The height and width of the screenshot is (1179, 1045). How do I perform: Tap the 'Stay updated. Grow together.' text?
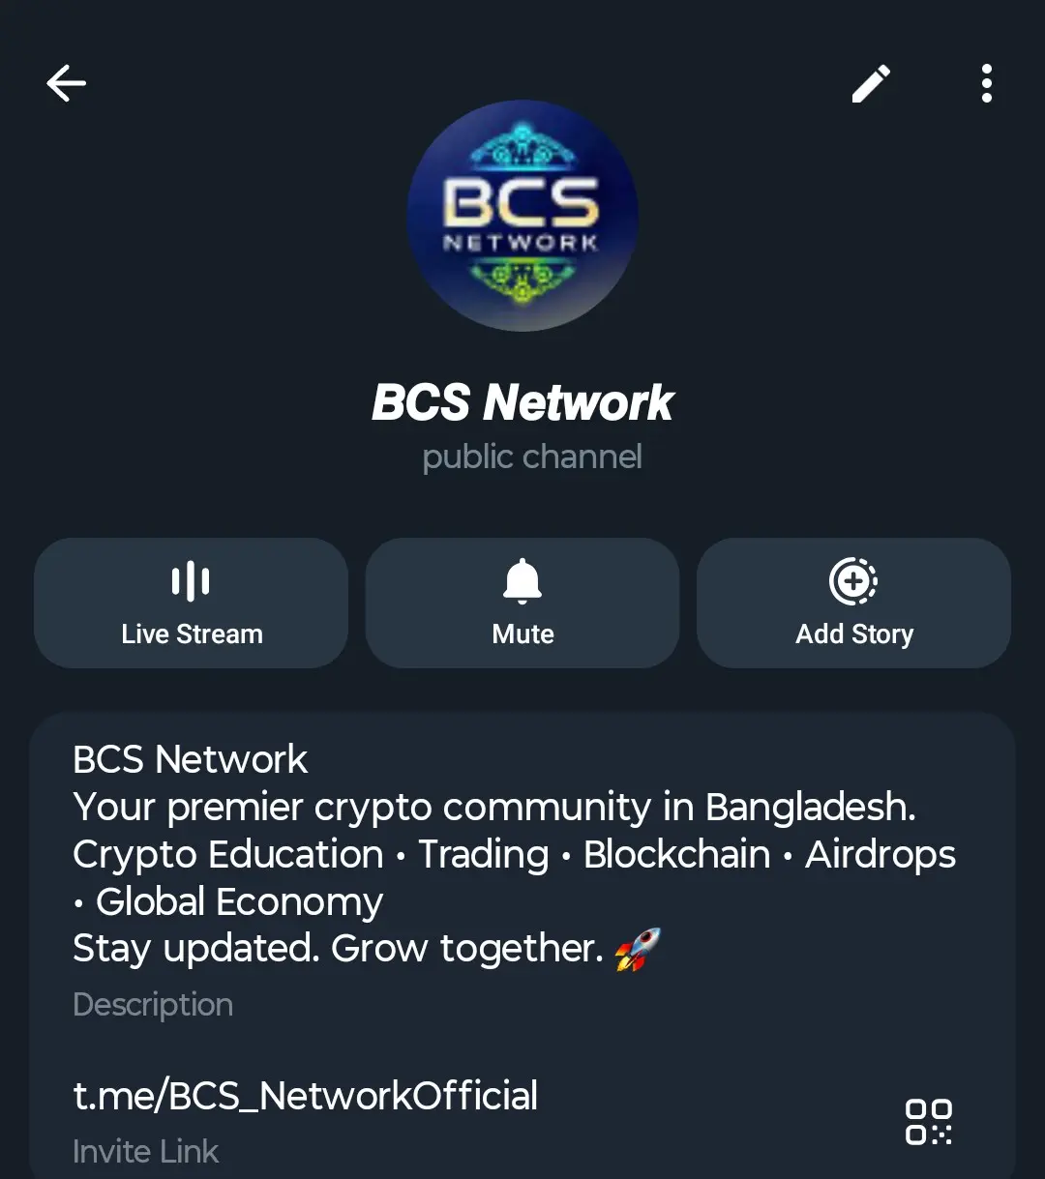(338, 949)
